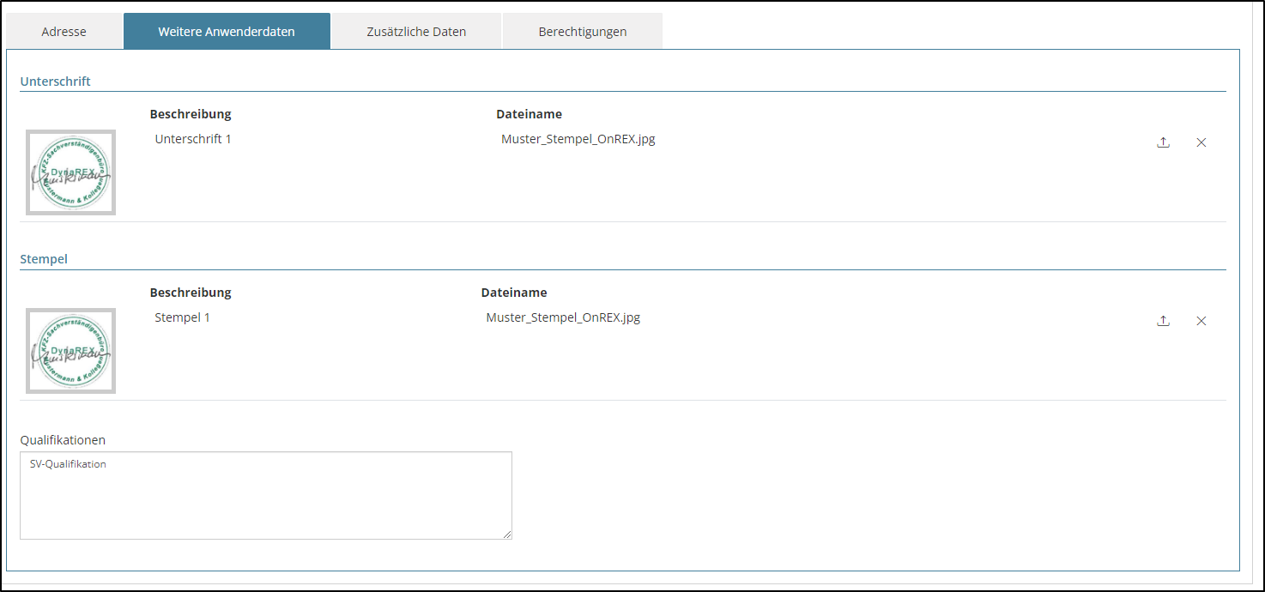
Task: Click the Stempel 1 description text
Action: [182, 317]
